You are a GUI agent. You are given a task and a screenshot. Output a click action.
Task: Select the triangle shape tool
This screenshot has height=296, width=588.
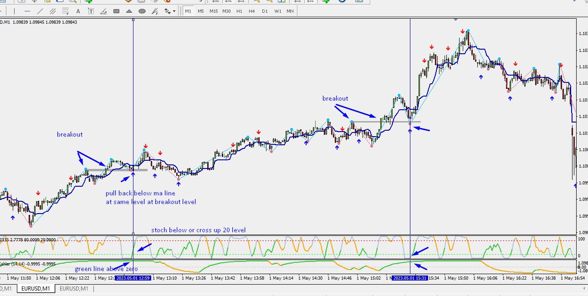(x=129, y=11)
